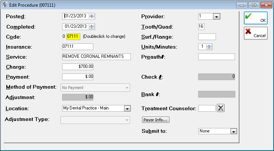274x151 pixels.
Task: Click into the Charge amount field
Action: tap(78, 67)
